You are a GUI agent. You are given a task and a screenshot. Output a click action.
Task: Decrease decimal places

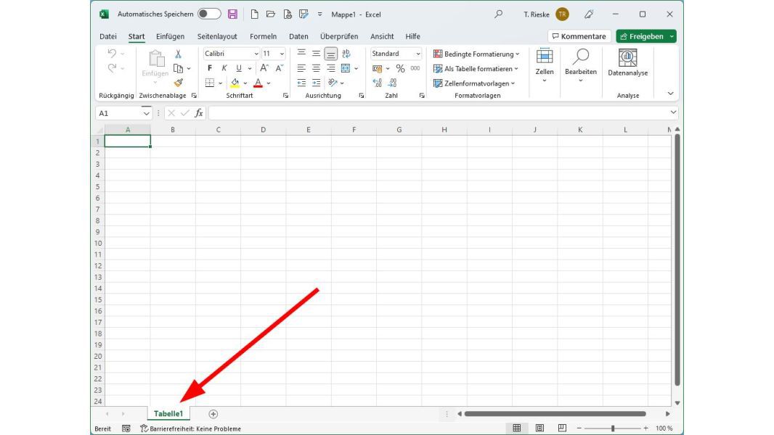pyautogui.click(x=392, y=83)
